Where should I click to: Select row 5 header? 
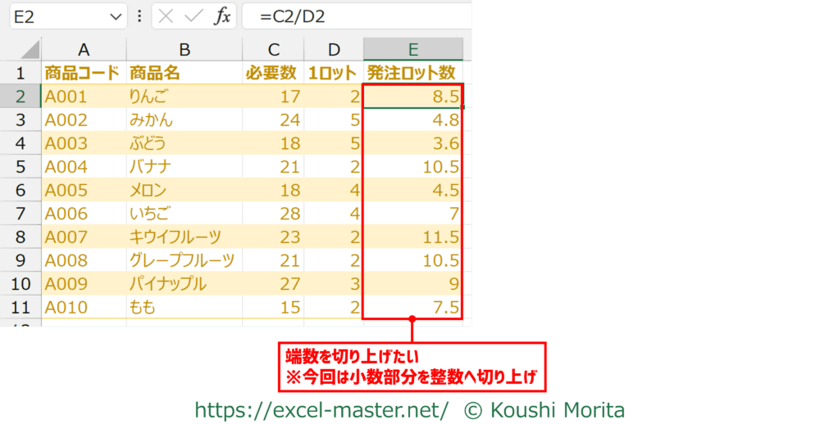20,167
